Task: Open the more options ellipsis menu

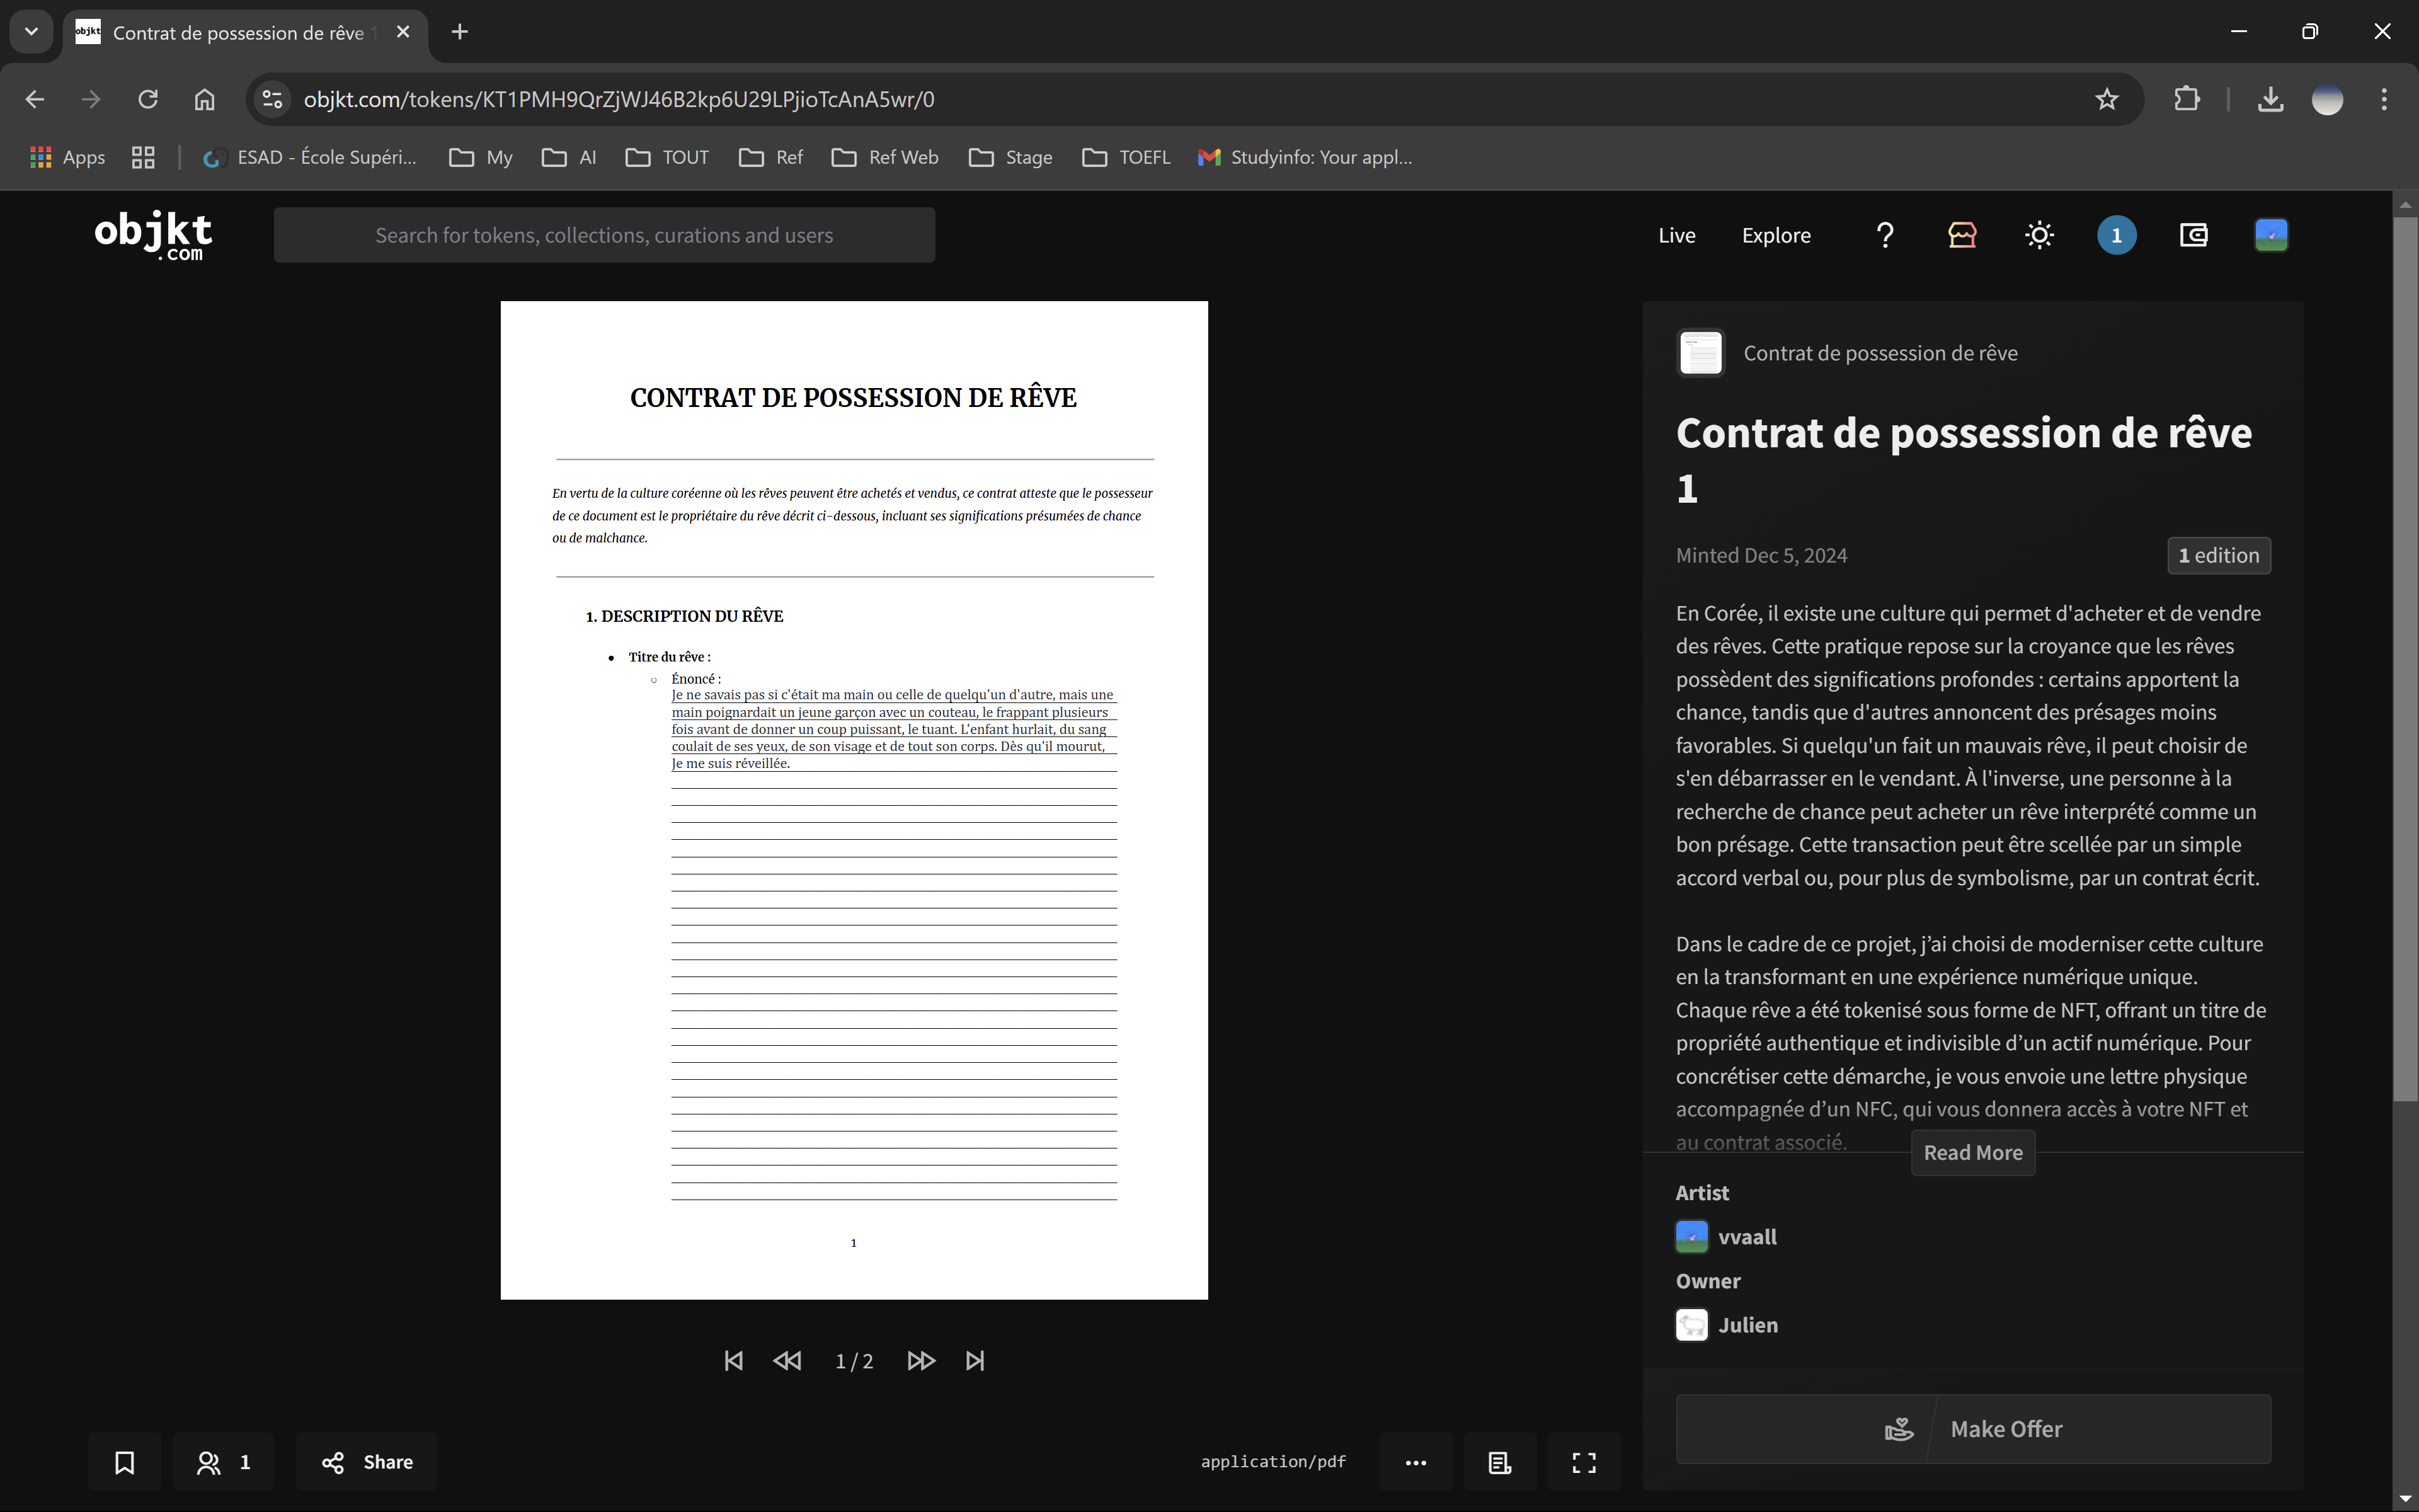Action: click(1416, 1462)
